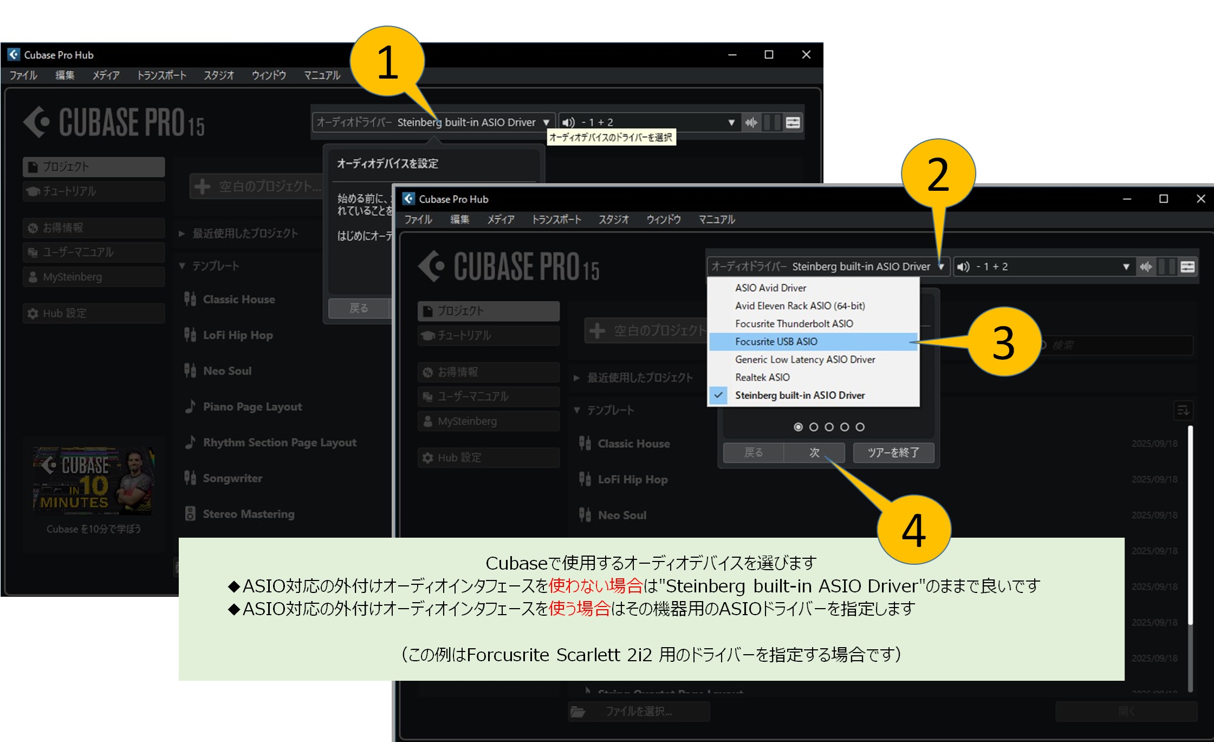Select the Rhythm Section Page Layout template

tap(279, 442)
